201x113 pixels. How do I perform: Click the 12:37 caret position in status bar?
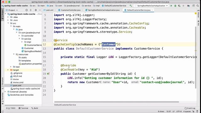tap(168, 111)
